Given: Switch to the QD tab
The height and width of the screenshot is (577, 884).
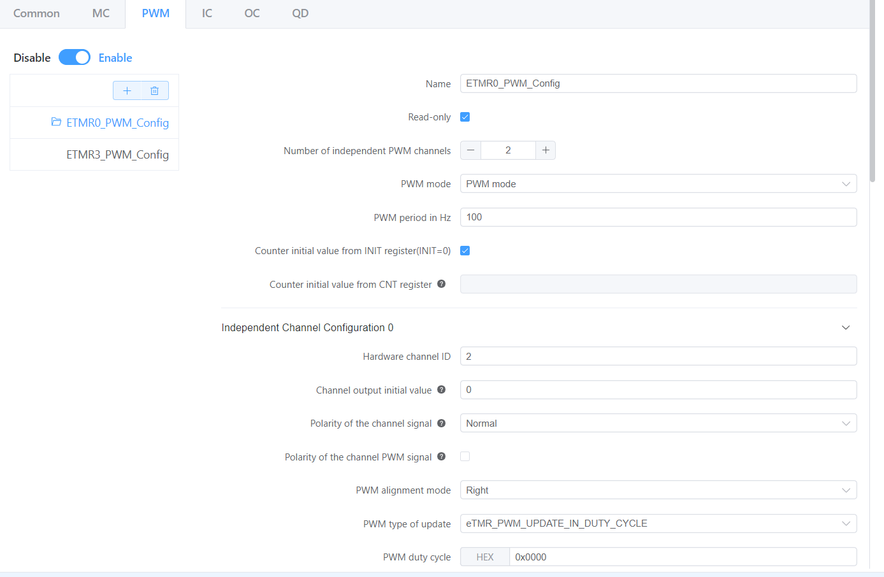Looking at the screenshot, I should point(300,13).
